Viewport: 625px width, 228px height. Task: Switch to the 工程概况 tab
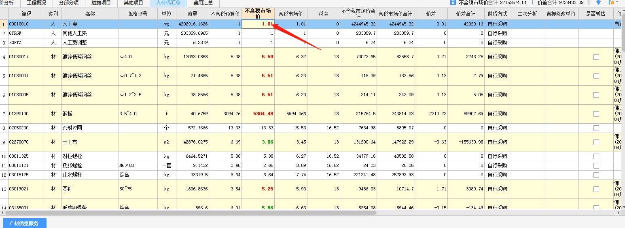[x=36, y=3]
